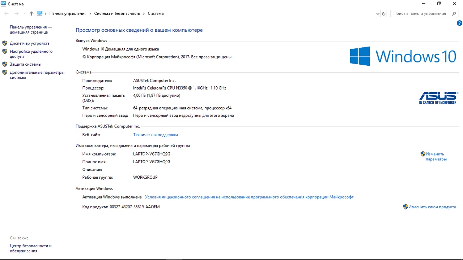Select computer name 'LAPTOP-VG7GHQ9G' in 'Имя компьютера' row
The height and width of the screenshot is (260, 463).
point(152,154)
